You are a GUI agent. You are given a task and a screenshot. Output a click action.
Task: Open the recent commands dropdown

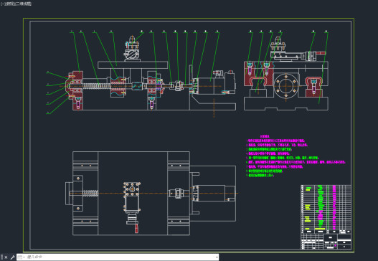click(22, 257)
